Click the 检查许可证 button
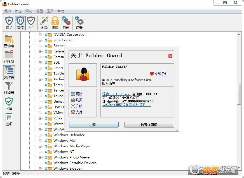The image size is (244, 178). (x=149, y=124)
